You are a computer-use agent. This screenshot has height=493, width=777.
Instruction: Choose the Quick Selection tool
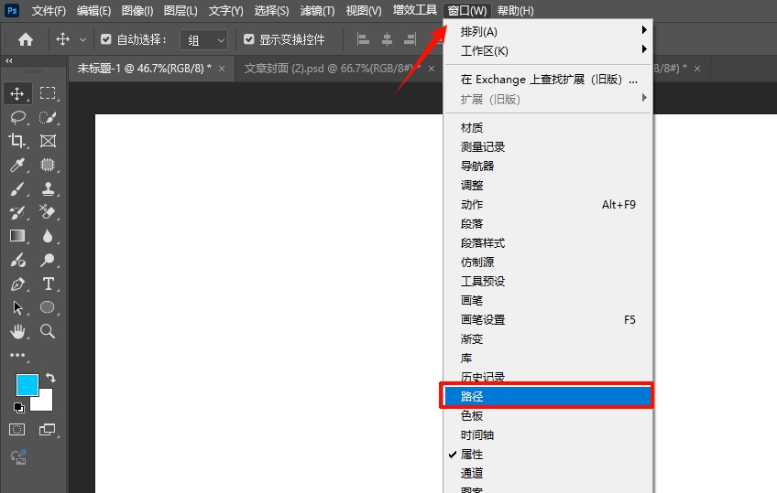pos(48,117)
